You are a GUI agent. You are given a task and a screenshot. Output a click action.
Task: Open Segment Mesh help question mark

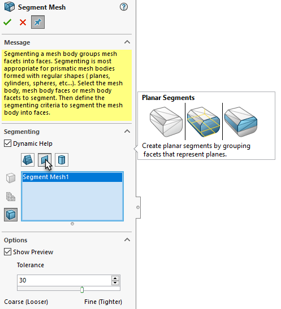(x=124, y=7)
